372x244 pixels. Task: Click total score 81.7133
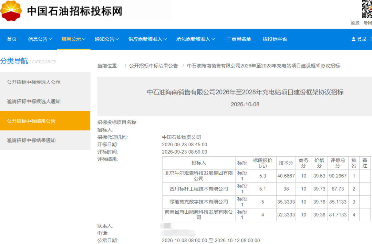(x=338, y=215)
